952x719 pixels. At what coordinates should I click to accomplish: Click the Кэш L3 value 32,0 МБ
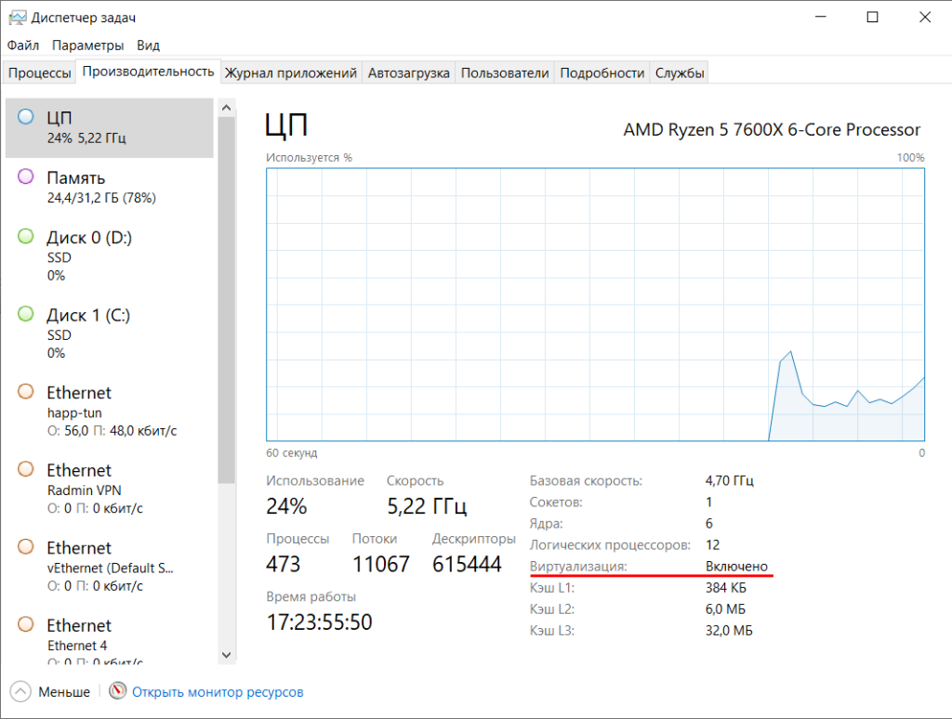tap(729, 631)
